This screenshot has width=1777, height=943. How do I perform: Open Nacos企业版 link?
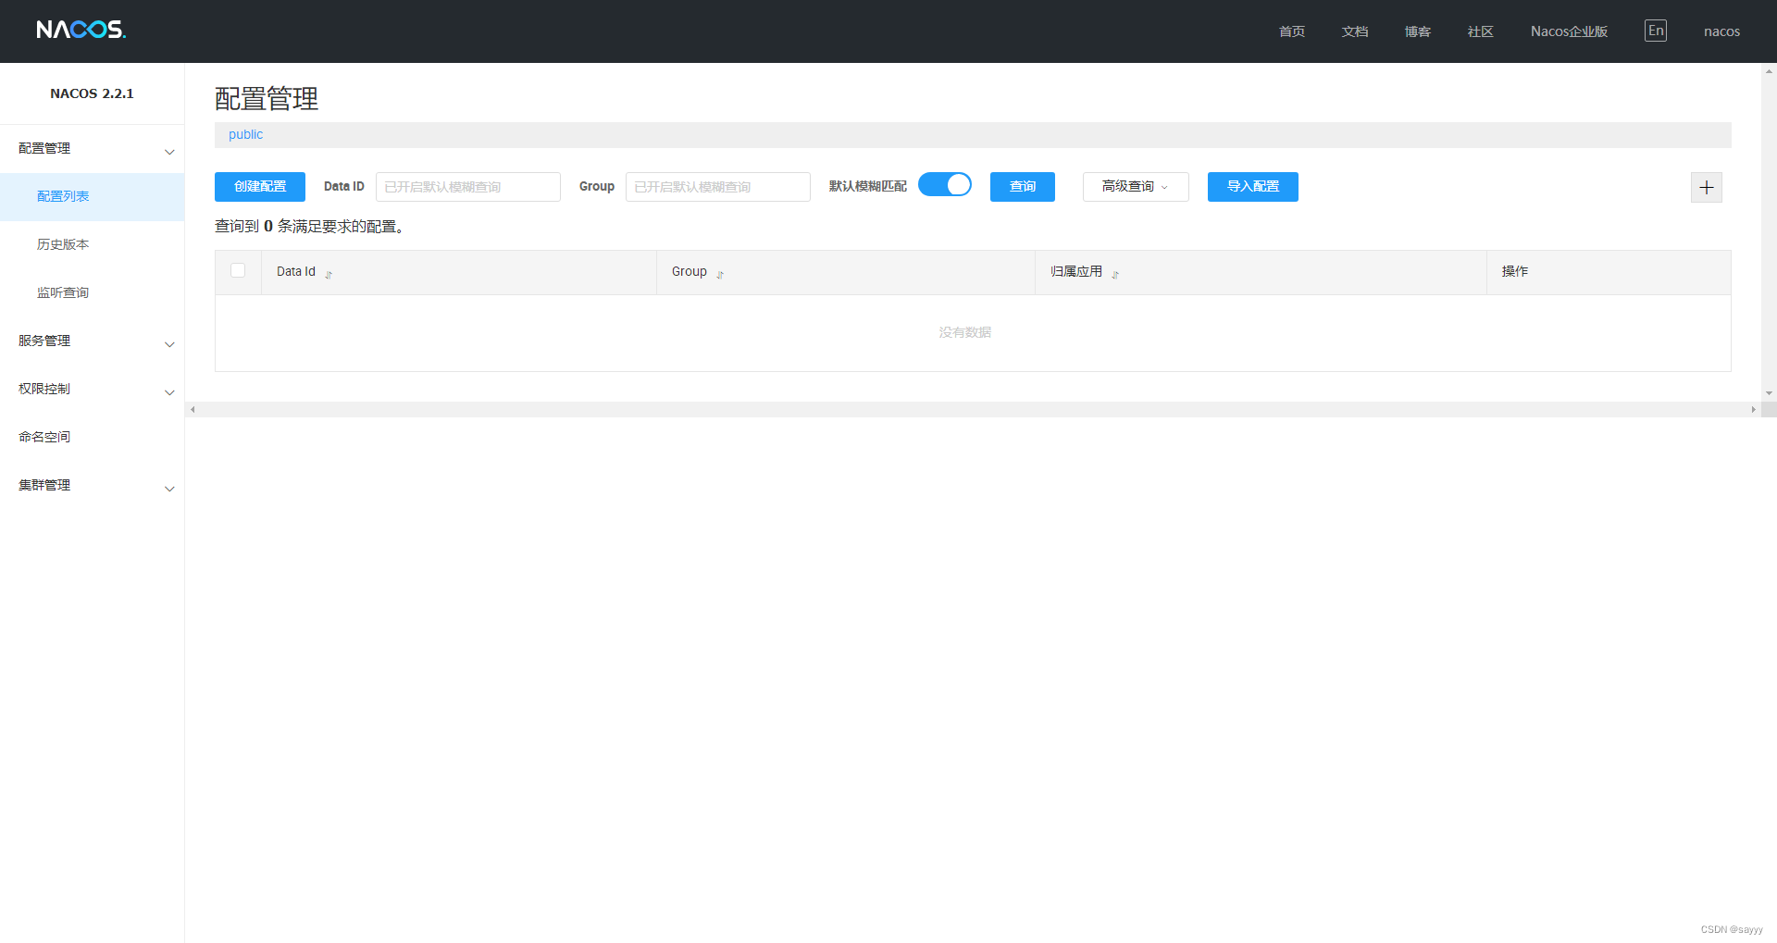pyautogui.click(x=1569, y=31)
